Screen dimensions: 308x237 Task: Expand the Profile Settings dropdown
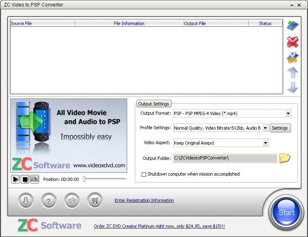265,128
